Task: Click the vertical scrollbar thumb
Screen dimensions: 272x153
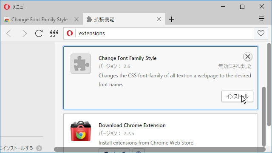Action: tap(264, 116)
